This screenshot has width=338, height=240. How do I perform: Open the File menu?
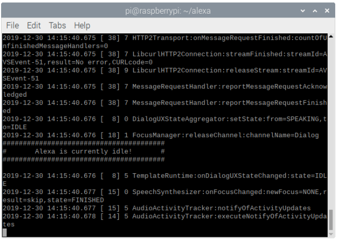(x=13, y=26)
